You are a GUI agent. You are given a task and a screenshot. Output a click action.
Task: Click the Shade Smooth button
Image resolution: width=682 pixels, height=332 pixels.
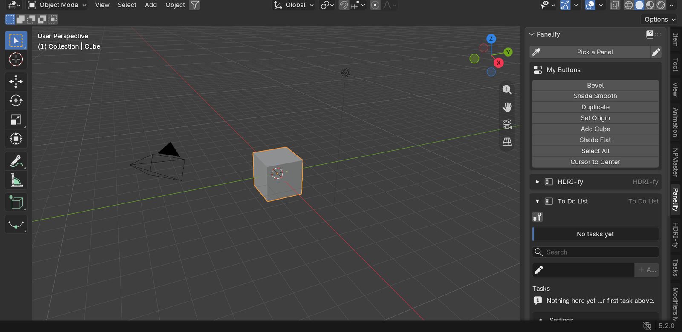595,96
